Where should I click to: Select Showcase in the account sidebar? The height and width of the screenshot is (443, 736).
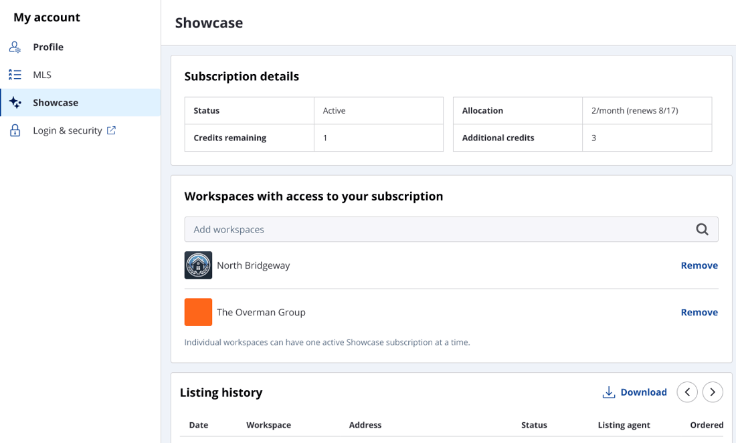point(56,103)
